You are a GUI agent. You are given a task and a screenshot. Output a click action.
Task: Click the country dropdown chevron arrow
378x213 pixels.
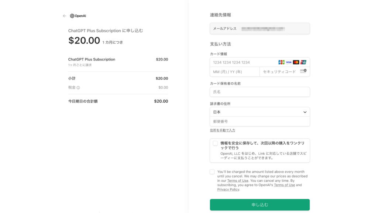click(x=305, y=112)
